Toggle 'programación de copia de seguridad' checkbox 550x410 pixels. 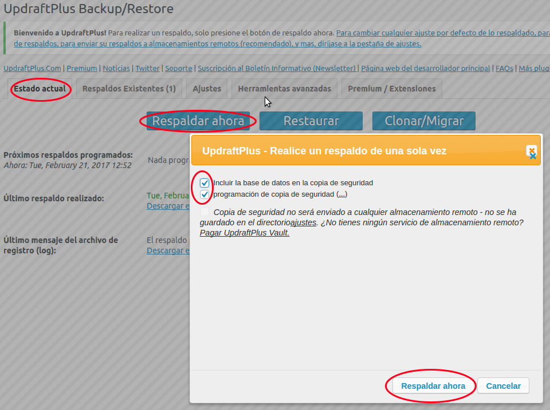click(205, 194)
